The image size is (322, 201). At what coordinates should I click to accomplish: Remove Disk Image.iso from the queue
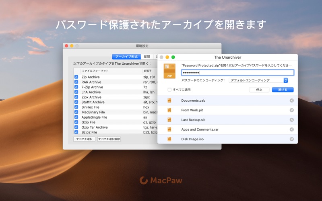pos(291,139)
